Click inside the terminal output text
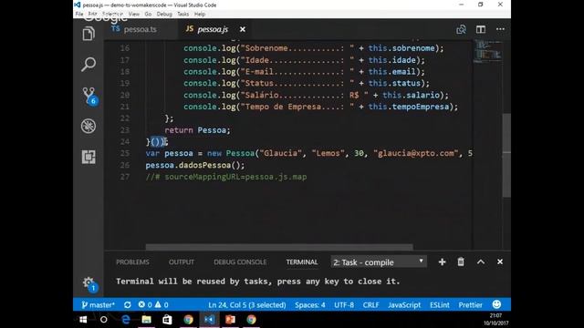Screen dimensions: 584x328 click(257, 282)
